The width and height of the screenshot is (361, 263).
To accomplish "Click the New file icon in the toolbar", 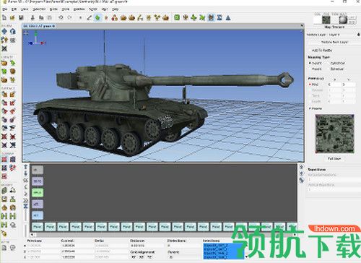I will coord(4,17).
